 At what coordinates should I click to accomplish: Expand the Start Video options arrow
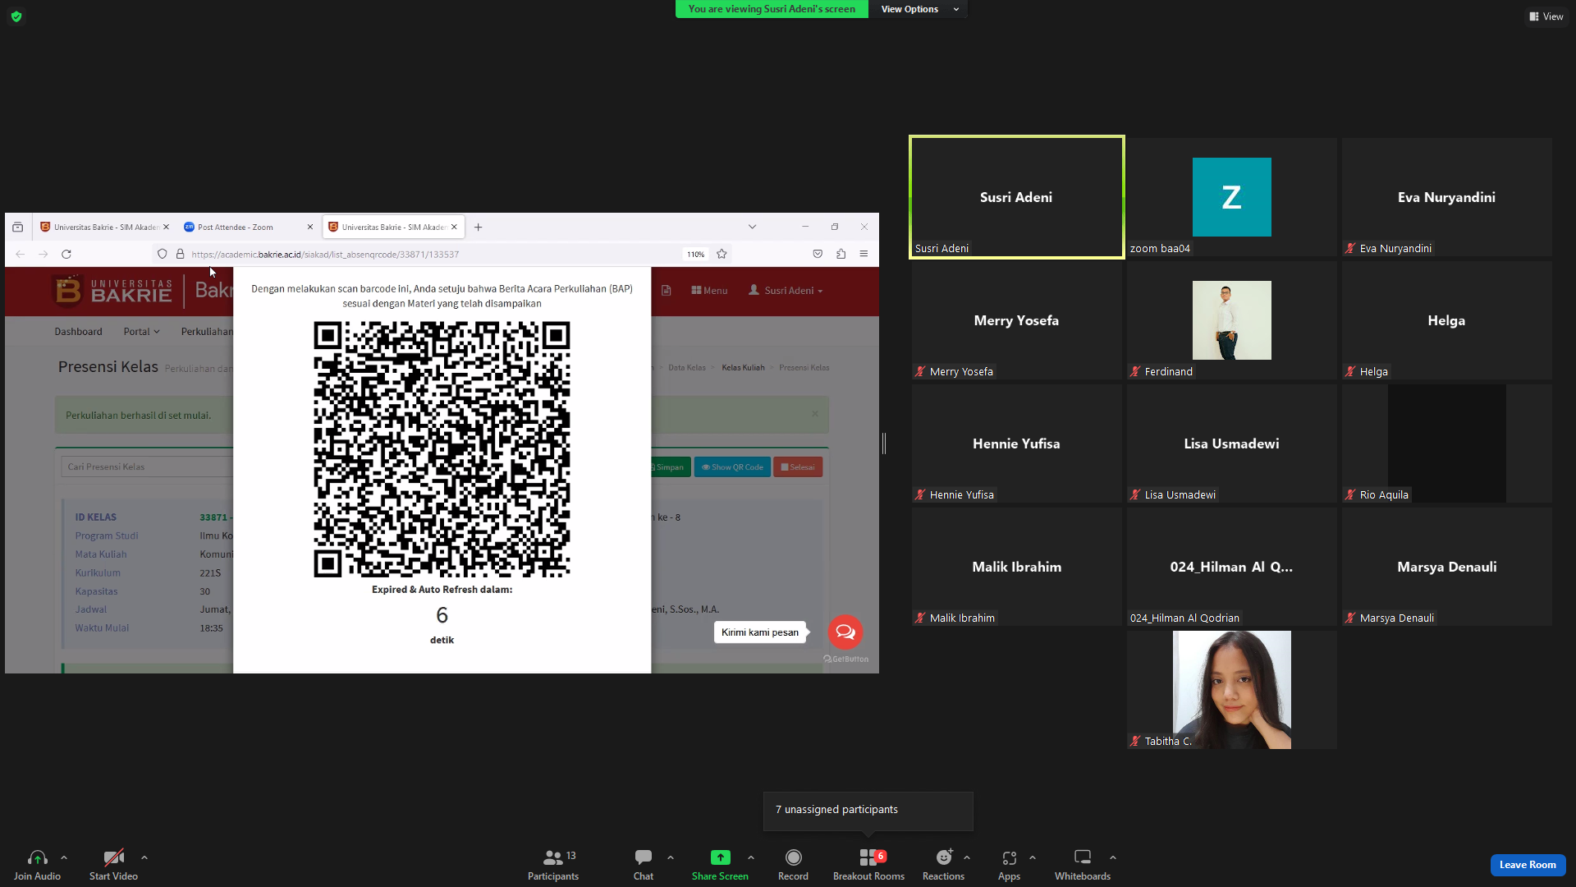click(144, 858)
